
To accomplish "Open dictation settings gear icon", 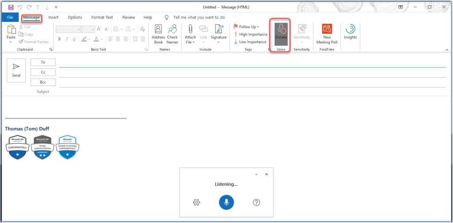I will [x=197, y=202].
